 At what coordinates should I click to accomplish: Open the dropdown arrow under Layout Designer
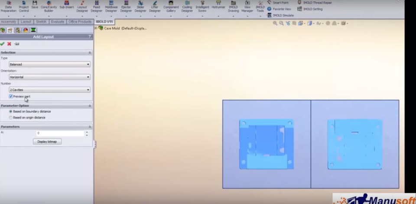pyautogui.click(x=82, y=16)
